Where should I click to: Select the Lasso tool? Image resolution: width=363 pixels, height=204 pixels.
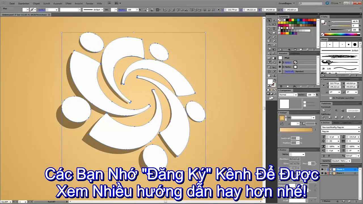pos(274,25)
